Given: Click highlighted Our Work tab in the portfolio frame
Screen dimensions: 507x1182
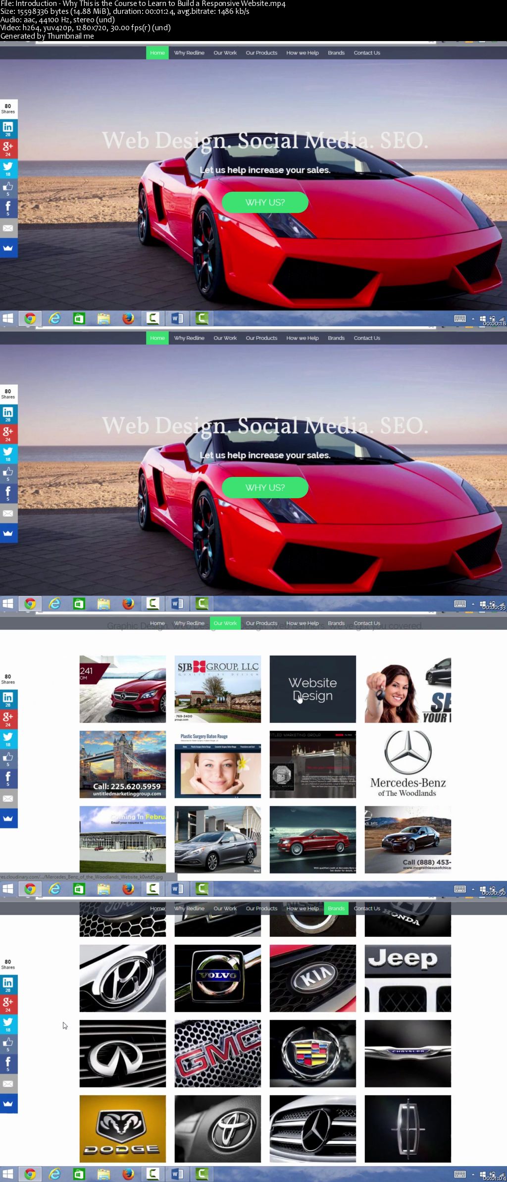Looking at the screenshot, I should tap(225, 623).
